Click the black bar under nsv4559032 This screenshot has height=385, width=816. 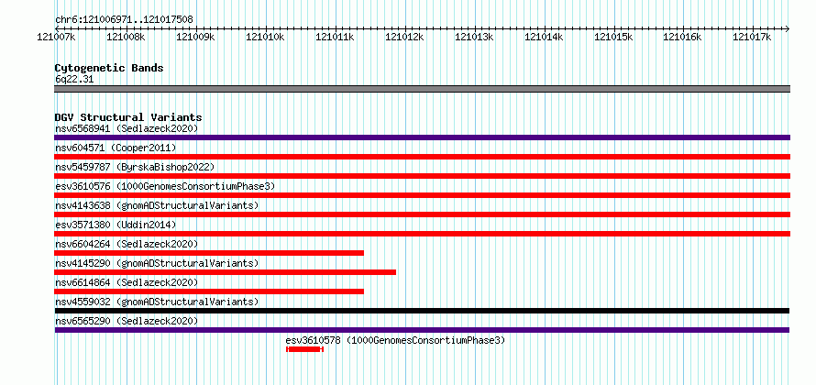click(422, 311)
